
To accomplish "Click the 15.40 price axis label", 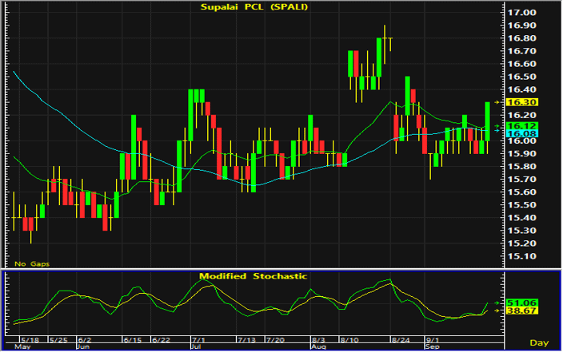I will (x=521, y=218).
